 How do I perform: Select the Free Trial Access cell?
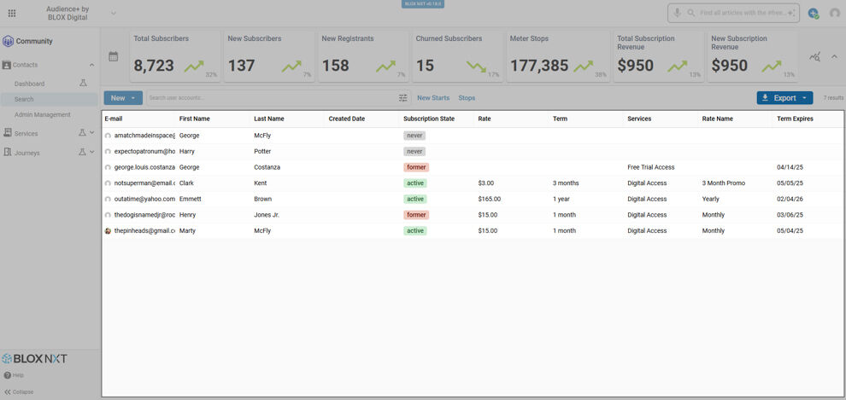(x=650, y=167)
